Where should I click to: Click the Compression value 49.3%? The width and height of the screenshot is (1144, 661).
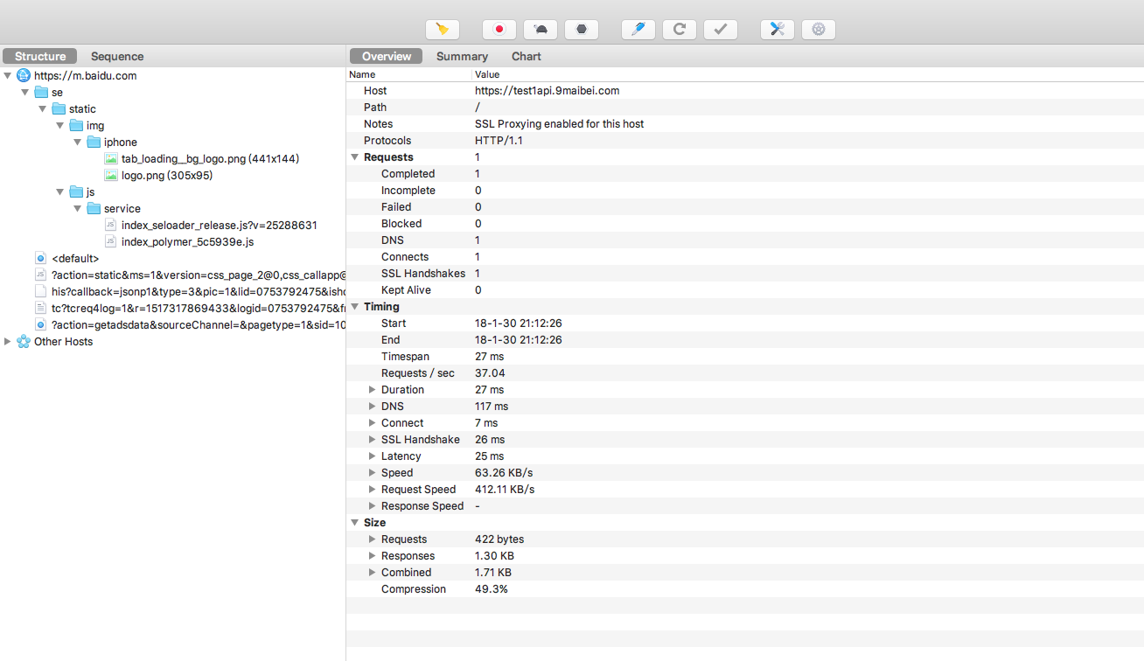(492, 589)
